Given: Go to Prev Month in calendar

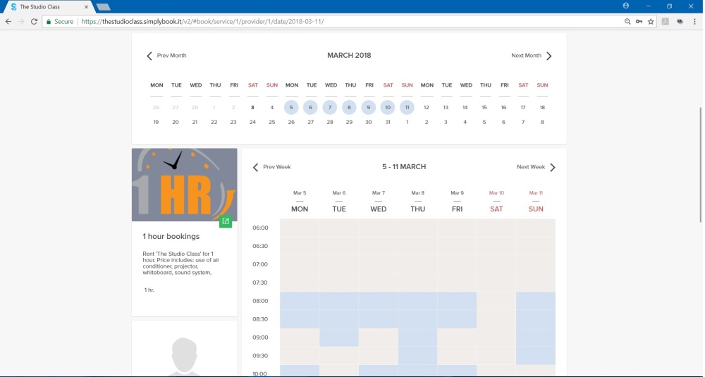Looking at the screenshot, I should [x=166, y=56].
